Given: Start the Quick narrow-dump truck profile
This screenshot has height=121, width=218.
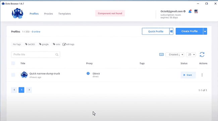Looking at the screenshot, I should click(188, 75).
